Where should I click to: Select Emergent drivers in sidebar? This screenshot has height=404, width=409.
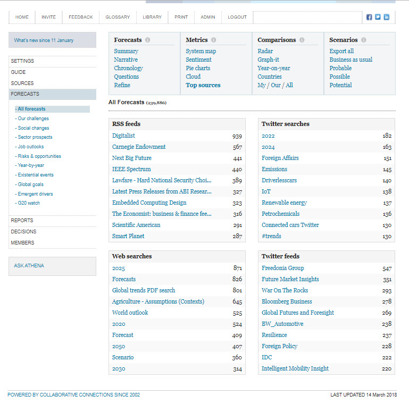click(x=34, y=194)
